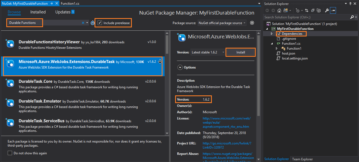Screen dimensions: 359x162
Task: Click the .gitignore file icon
Action: [278, 39]
